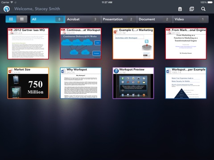Switch to list view
Image resolution: width=214 pixels, height=160 pixels.
point(22,19)
